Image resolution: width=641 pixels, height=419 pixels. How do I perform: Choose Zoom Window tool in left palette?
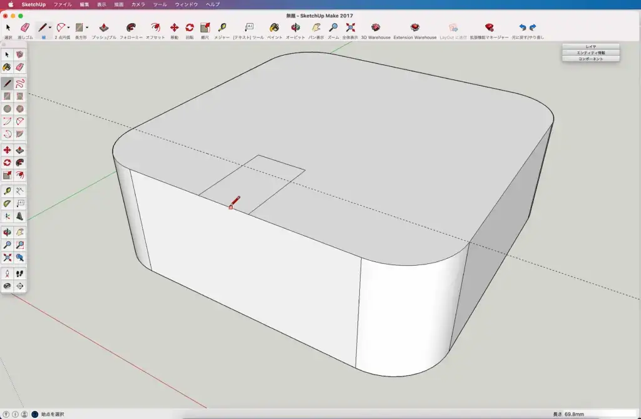(19, 245)
